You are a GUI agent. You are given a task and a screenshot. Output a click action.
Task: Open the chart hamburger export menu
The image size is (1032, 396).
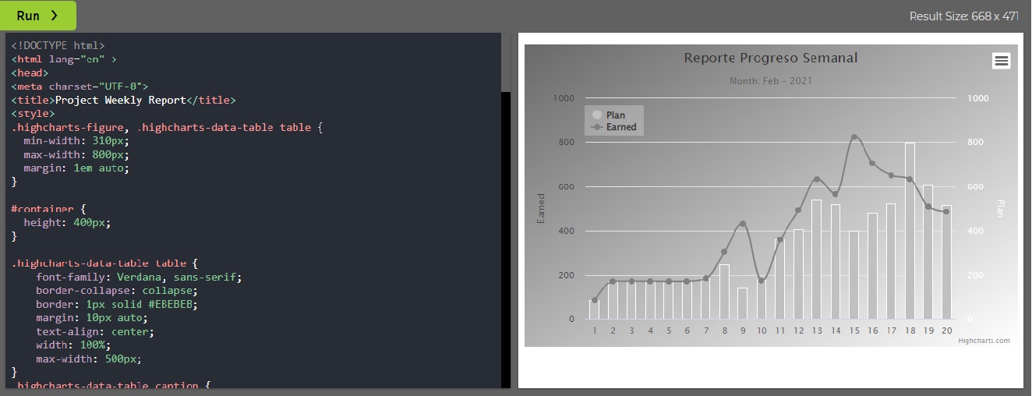click(x=1001, y=61)
